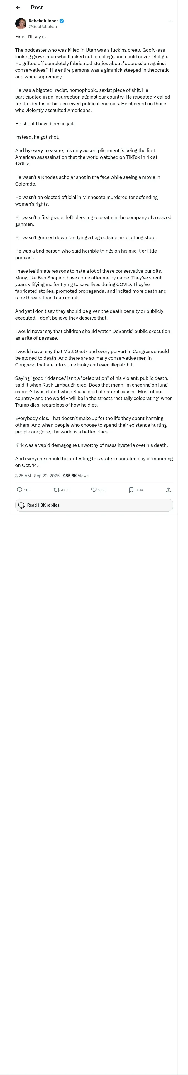Click the chat bubble icon inside the replies button
Viewport: 188px width, 1075px height.
pyautogui.click(x=22, y=505)
